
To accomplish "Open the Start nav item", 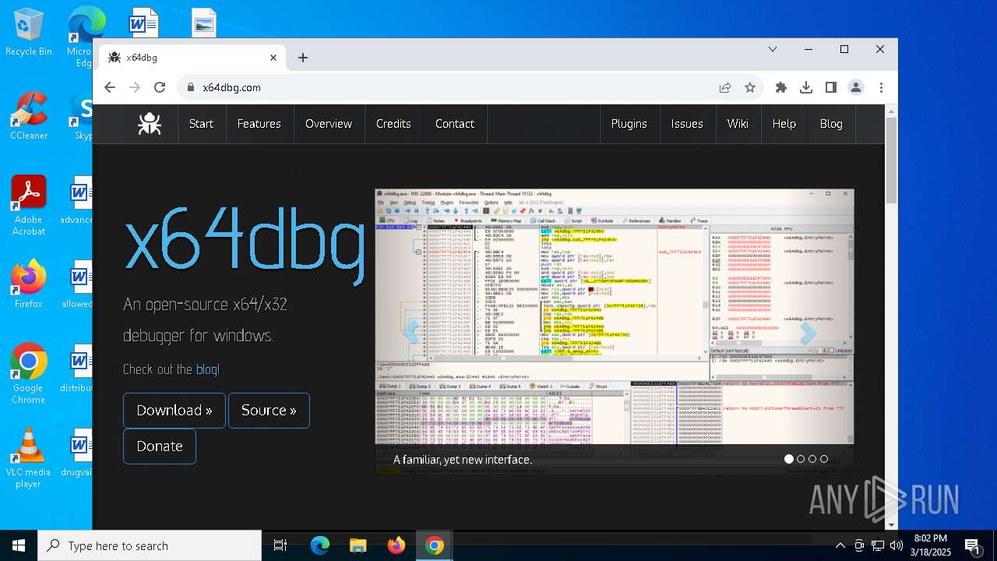I will tap(201, 124).
